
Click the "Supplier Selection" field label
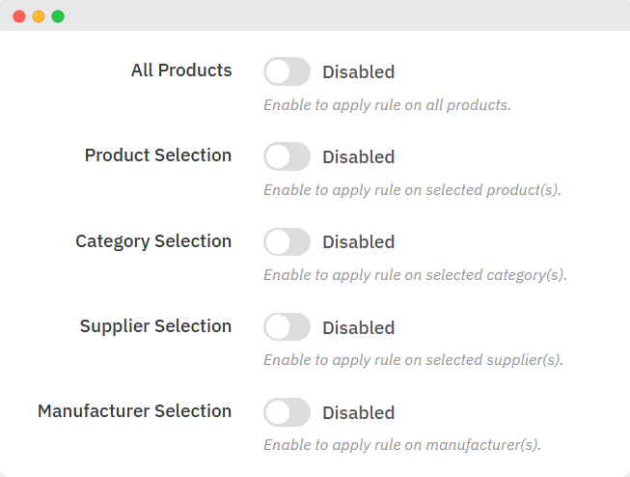(x=155, y=326)
